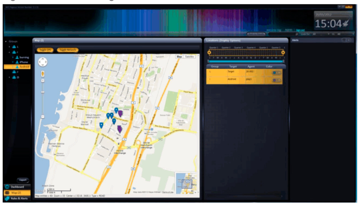Open the map Terms of use link
Viewport: 359px width, 205px height.
click(x=168, y=192)
